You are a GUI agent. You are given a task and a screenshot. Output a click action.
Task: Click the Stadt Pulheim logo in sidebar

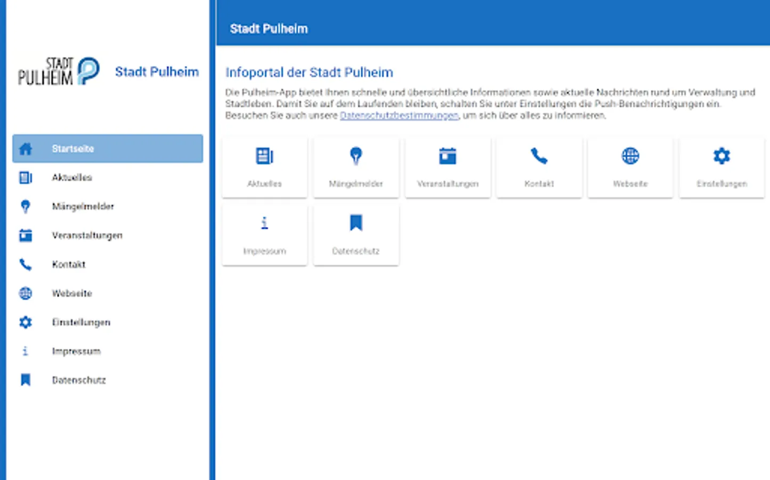59,71
